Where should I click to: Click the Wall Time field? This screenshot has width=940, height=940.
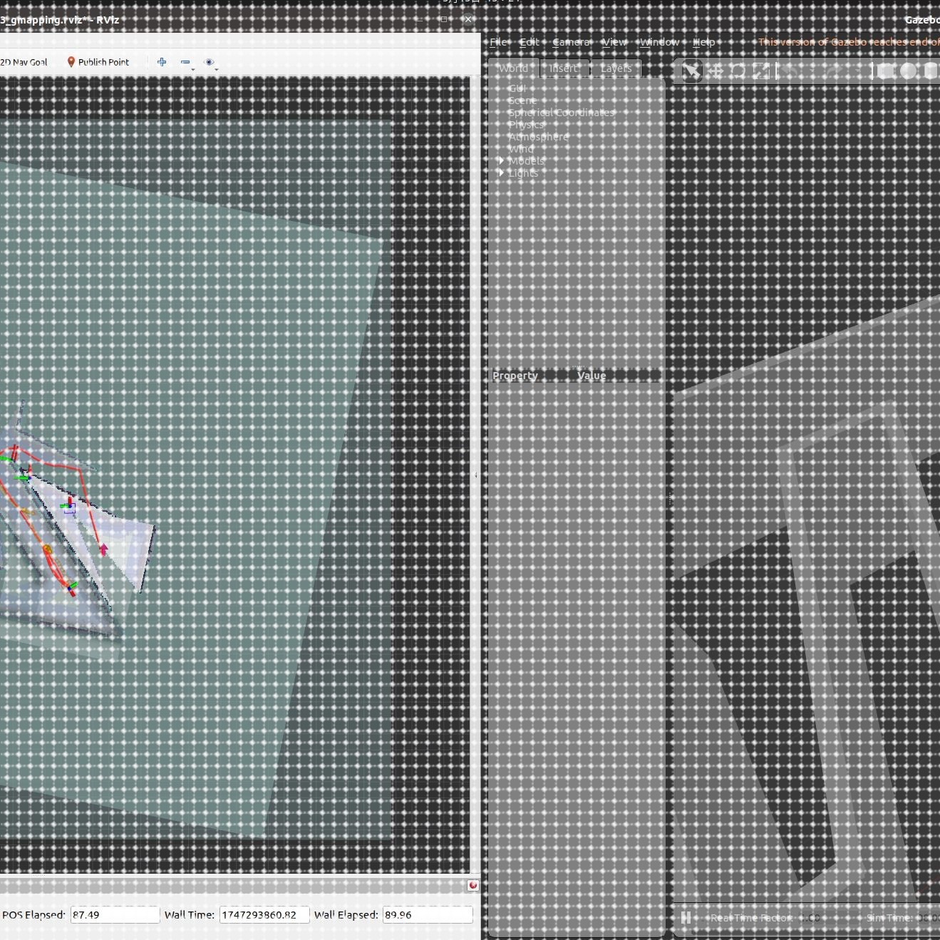(x=264, y=914)
